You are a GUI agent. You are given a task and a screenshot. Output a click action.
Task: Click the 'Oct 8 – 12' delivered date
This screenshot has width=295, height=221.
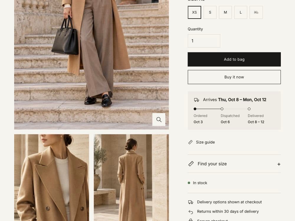[x=256, y=122]
